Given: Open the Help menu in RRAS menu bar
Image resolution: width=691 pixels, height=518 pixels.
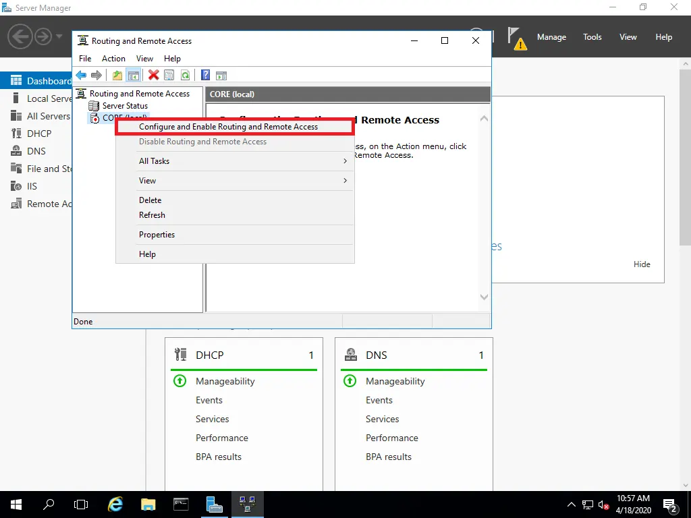Looking at the screenshot, I should [x=172, y=59].
